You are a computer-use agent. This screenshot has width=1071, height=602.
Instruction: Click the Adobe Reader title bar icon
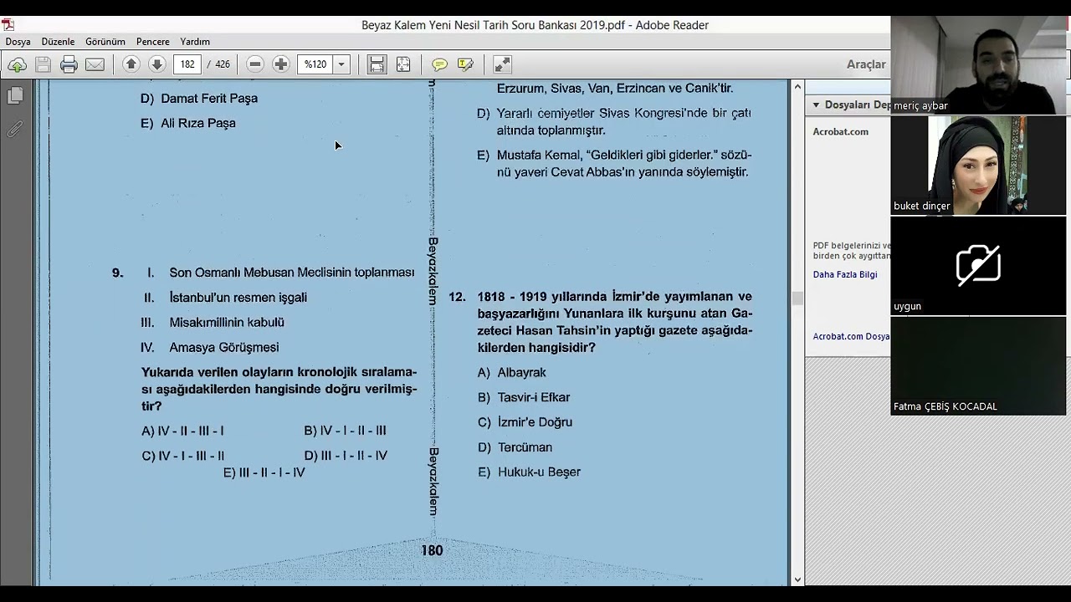8,25
